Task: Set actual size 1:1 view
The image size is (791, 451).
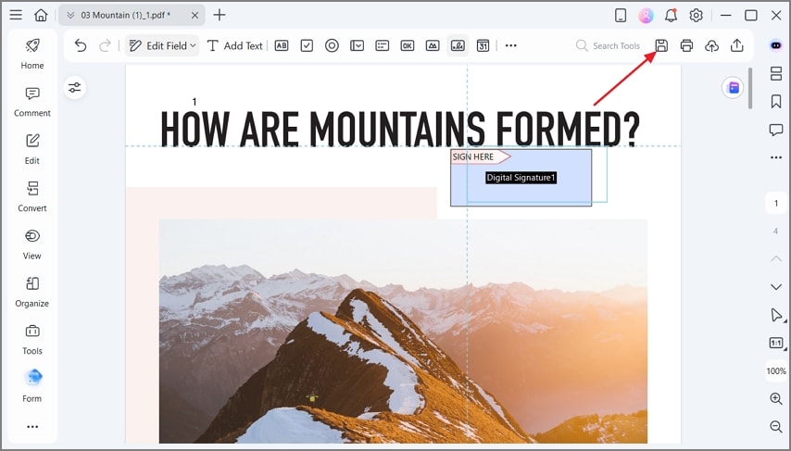Action: pyautogui.click(x=776, y=343)
